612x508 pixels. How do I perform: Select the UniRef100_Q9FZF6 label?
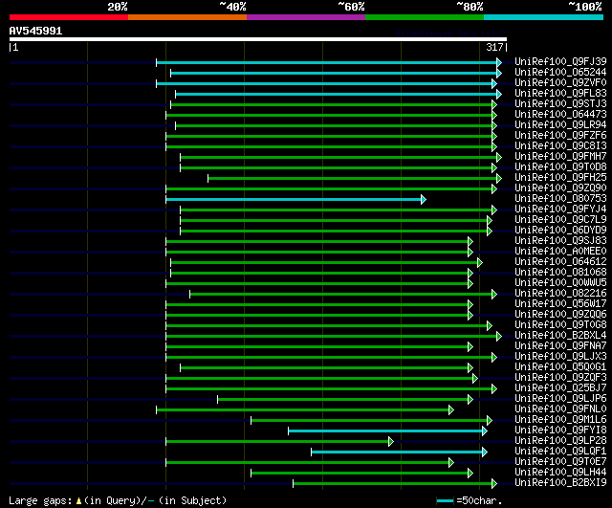click(560, 135)
